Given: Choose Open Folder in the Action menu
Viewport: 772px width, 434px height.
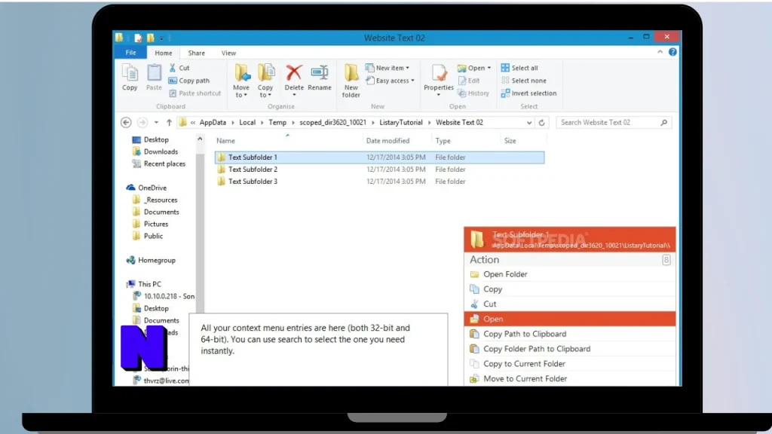Looking at the screenshot, I should pyautogui.click(x=570, y=274).
